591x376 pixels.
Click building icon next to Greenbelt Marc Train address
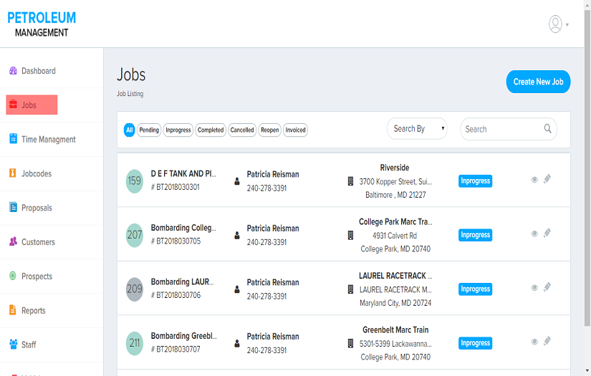[x=350, y=344]
